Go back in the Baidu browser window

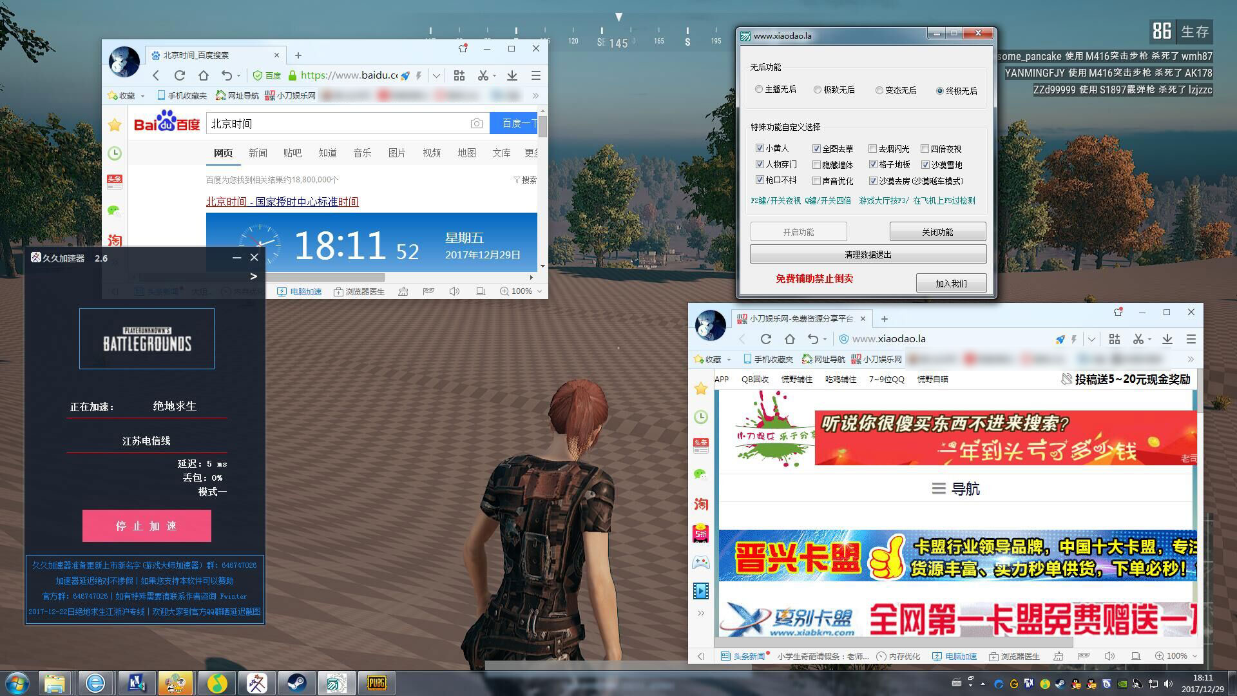coord(156,75)
